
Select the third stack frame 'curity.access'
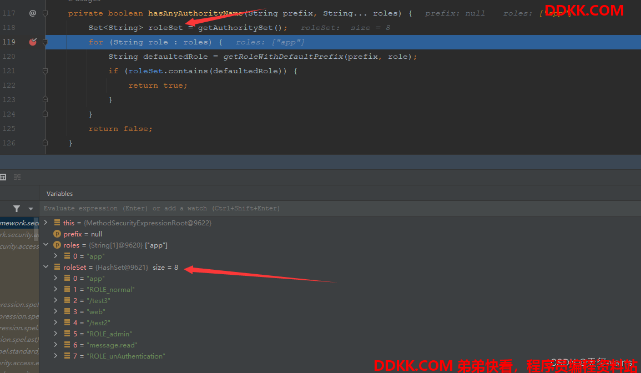tap(19, 246)
